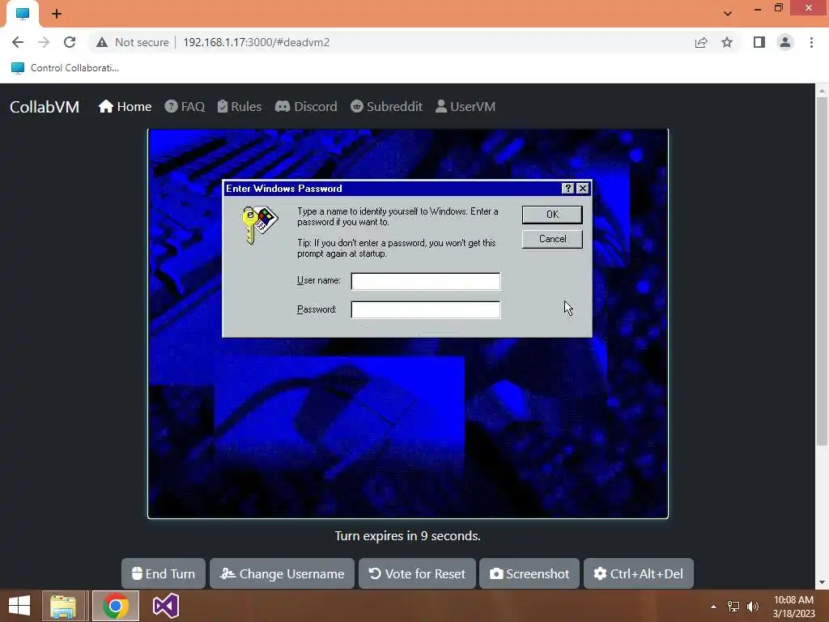Viewport: 829px width, 622px height.
Task: Toggle Chrome side panel icon
Action: [759, 42]
